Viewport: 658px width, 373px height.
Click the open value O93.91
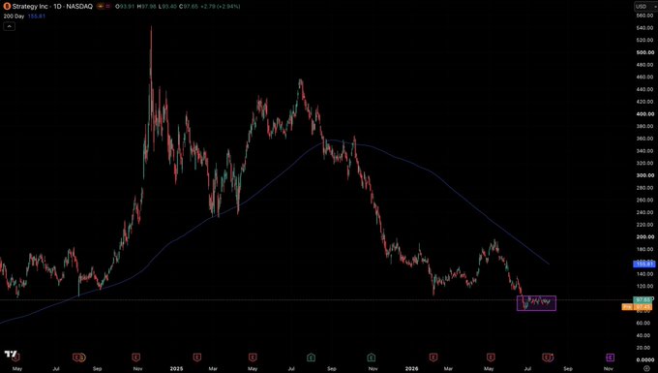click(124, 7)
